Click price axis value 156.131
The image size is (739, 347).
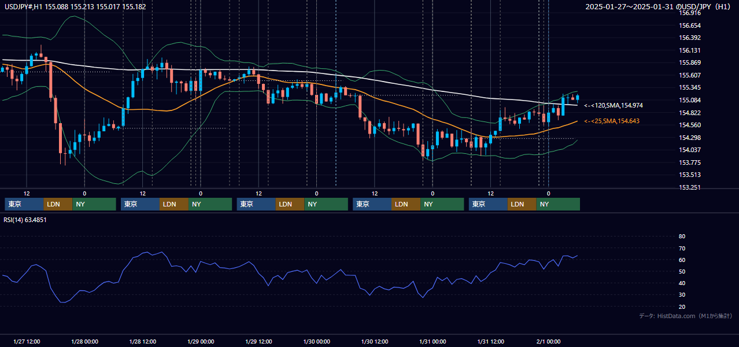pos(689,50)
